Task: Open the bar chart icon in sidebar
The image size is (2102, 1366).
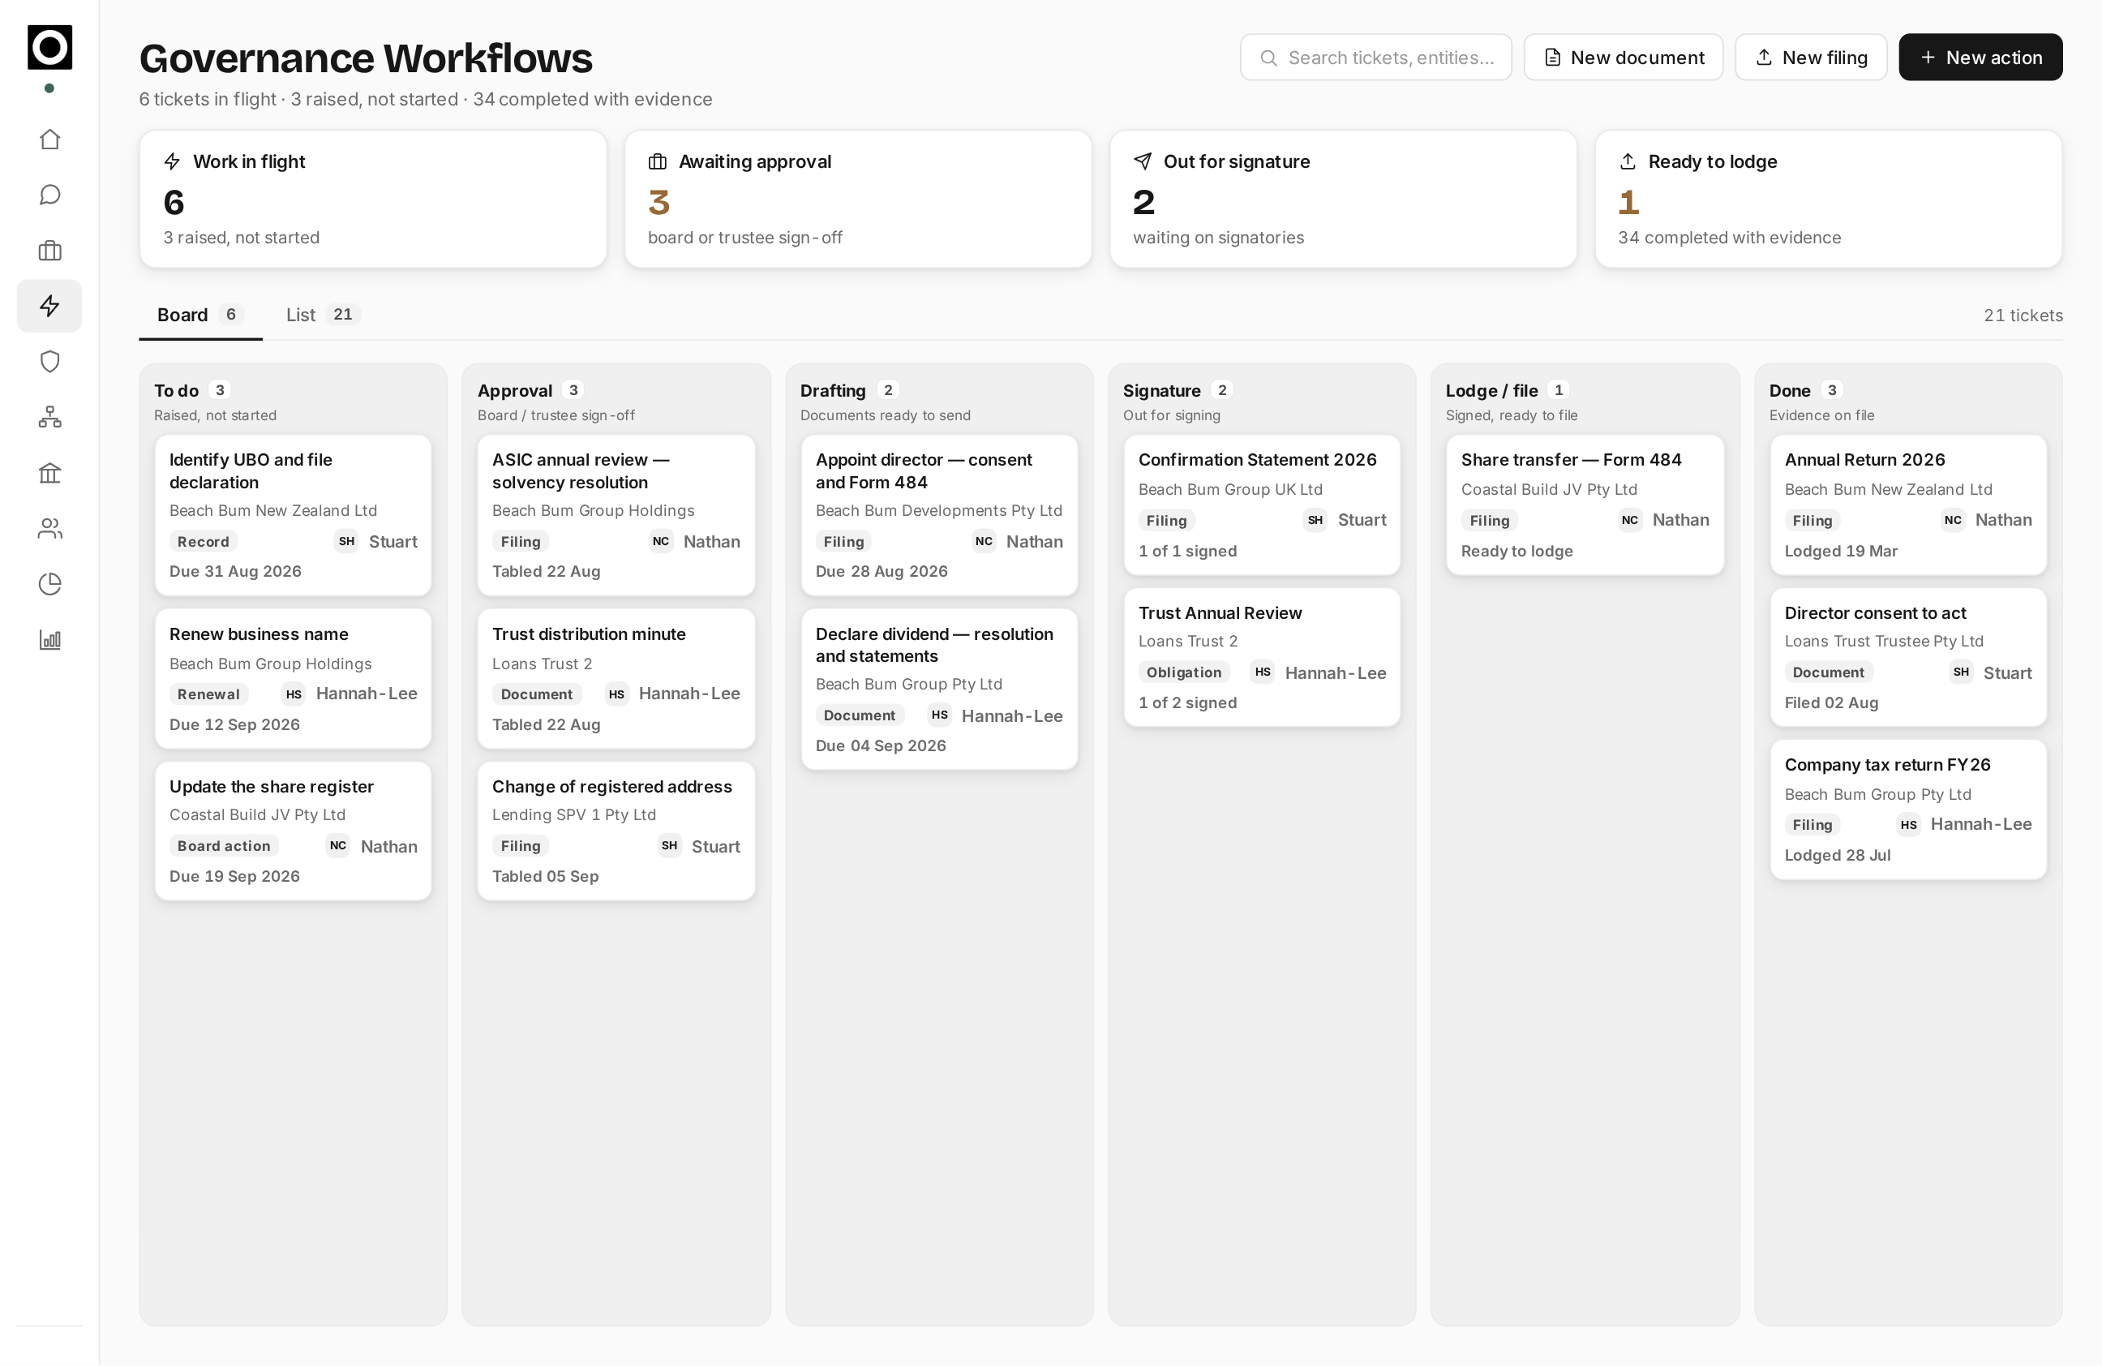Action: [49, 640]
